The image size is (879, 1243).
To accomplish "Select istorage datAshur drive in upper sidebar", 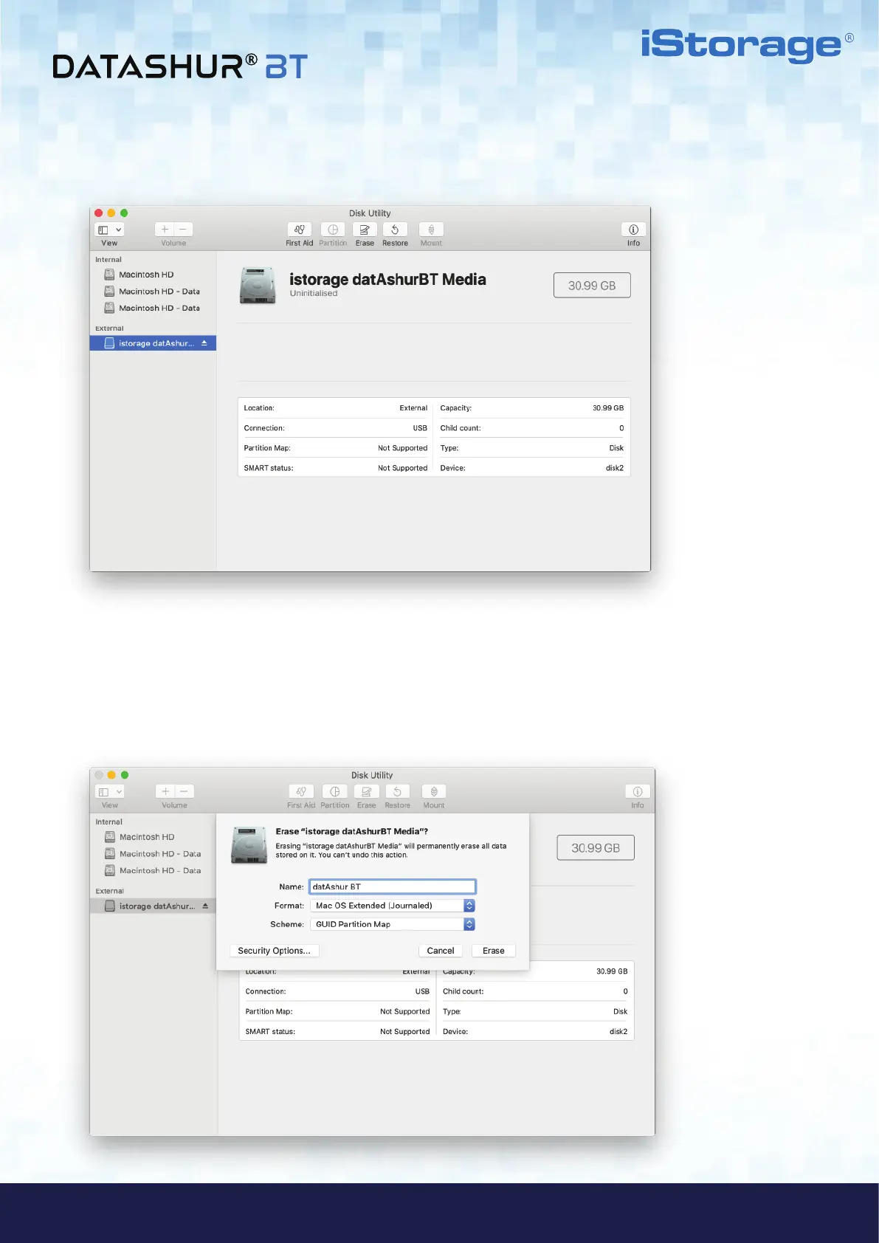I will point(153,343).
